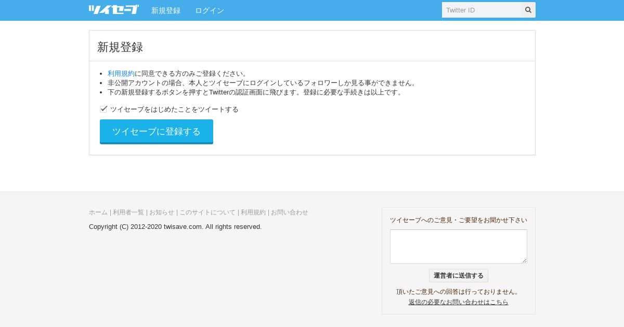Toggle ツイセーブをはじめたことをツイートする checkbox

(x=103, y=109)
